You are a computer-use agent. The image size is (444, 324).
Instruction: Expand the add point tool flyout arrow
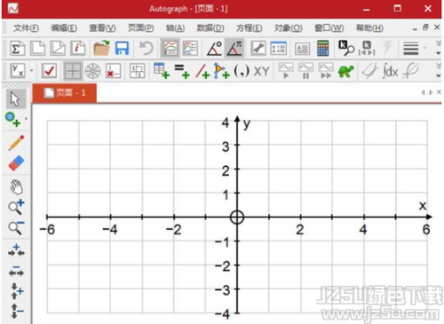click(x=26, y=119)
